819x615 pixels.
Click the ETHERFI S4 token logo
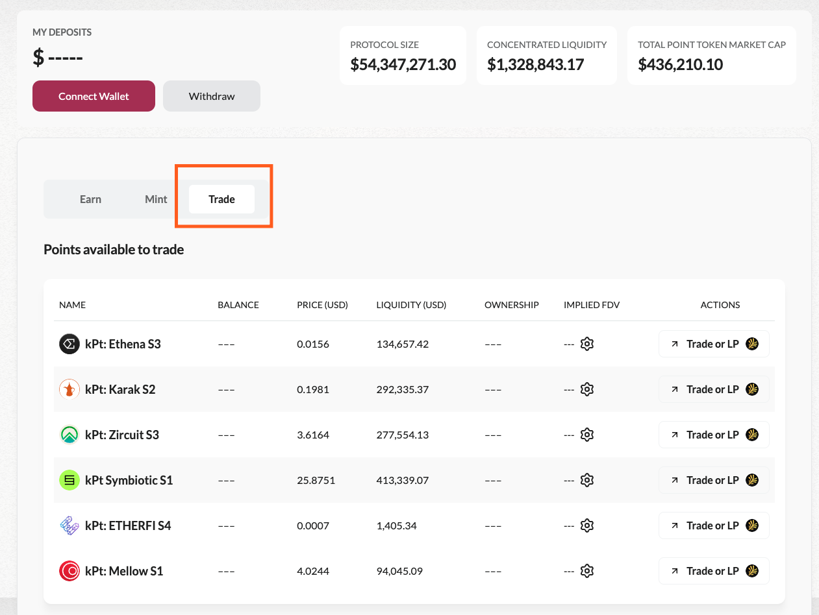[69, 525]
